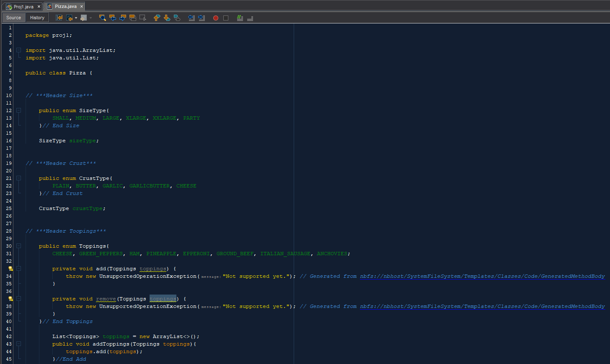Screen dimensions: 610x364
Task: Click line number 16 in gutter
Action: click(x=9, y=141)
